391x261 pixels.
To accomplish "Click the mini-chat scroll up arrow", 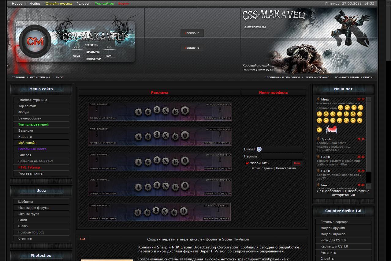I will (x=369, y=99).
